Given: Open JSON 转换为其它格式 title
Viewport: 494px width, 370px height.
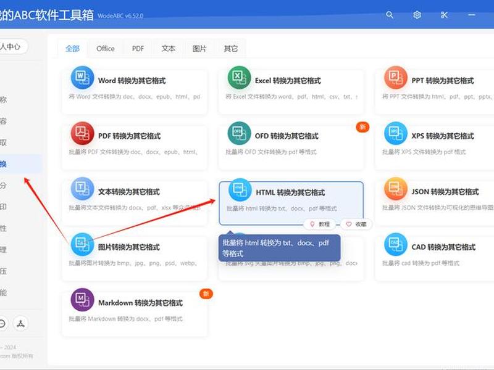Looking at the screenshot, I should coord(445,192).
